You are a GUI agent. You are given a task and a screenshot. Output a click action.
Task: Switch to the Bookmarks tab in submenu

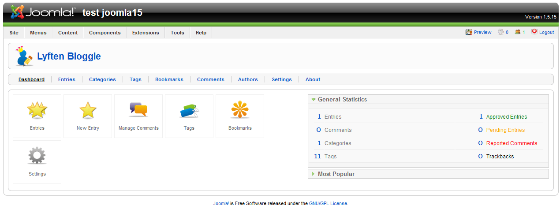(169, 79)
